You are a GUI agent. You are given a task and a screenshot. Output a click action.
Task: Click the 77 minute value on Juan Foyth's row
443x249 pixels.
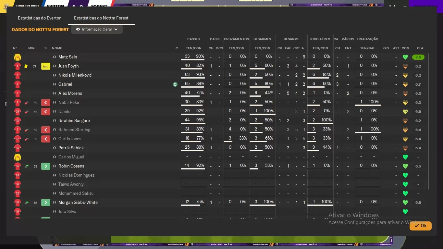pos(35,67)
